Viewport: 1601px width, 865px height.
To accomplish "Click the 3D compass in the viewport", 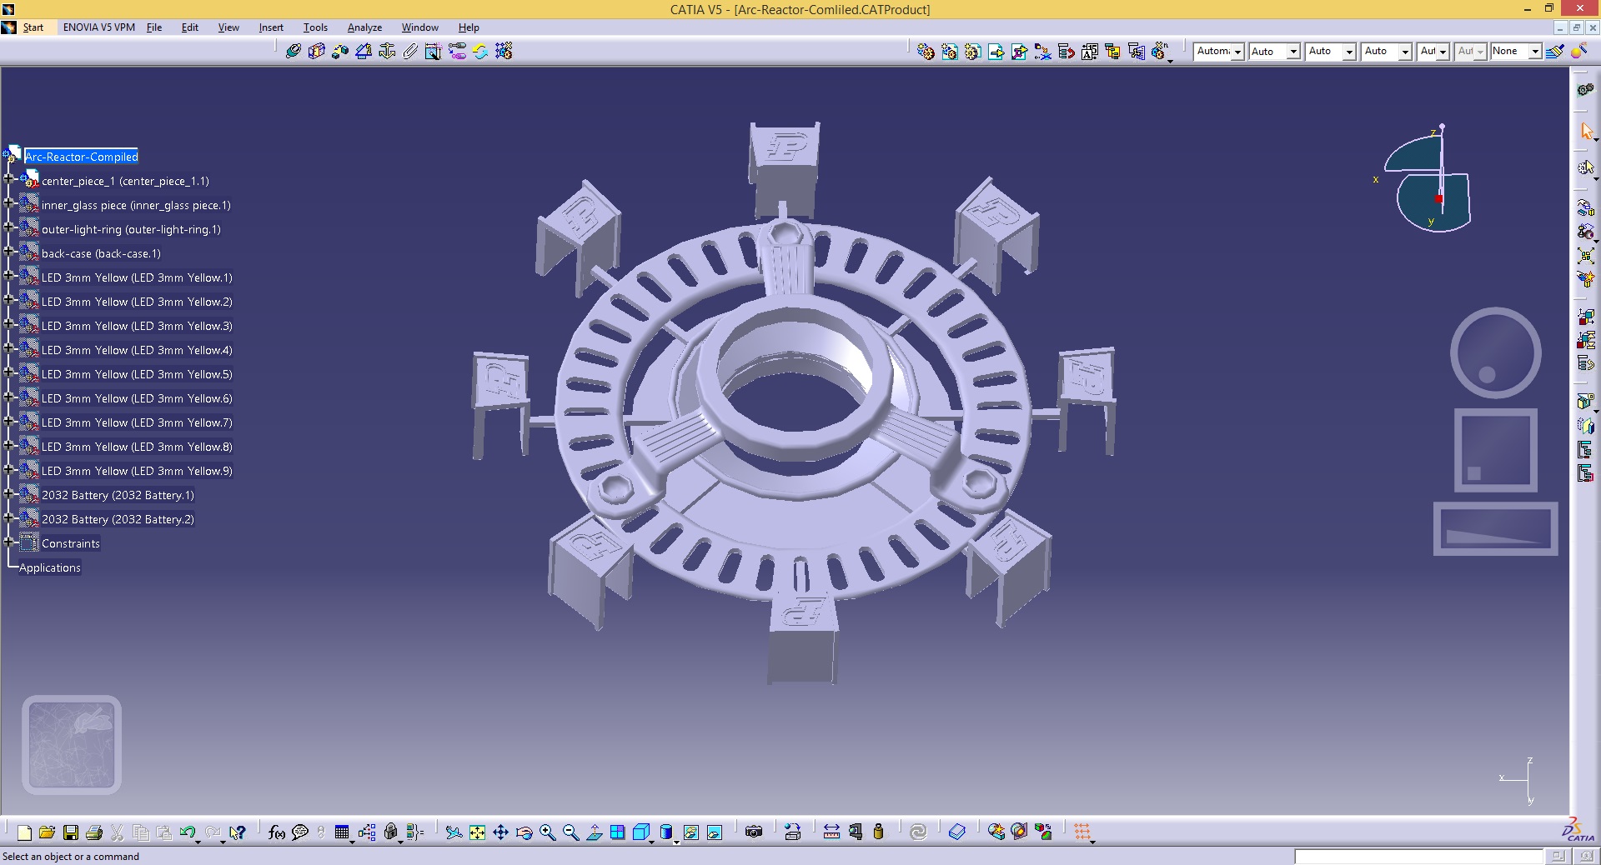I will (1428, 179).
